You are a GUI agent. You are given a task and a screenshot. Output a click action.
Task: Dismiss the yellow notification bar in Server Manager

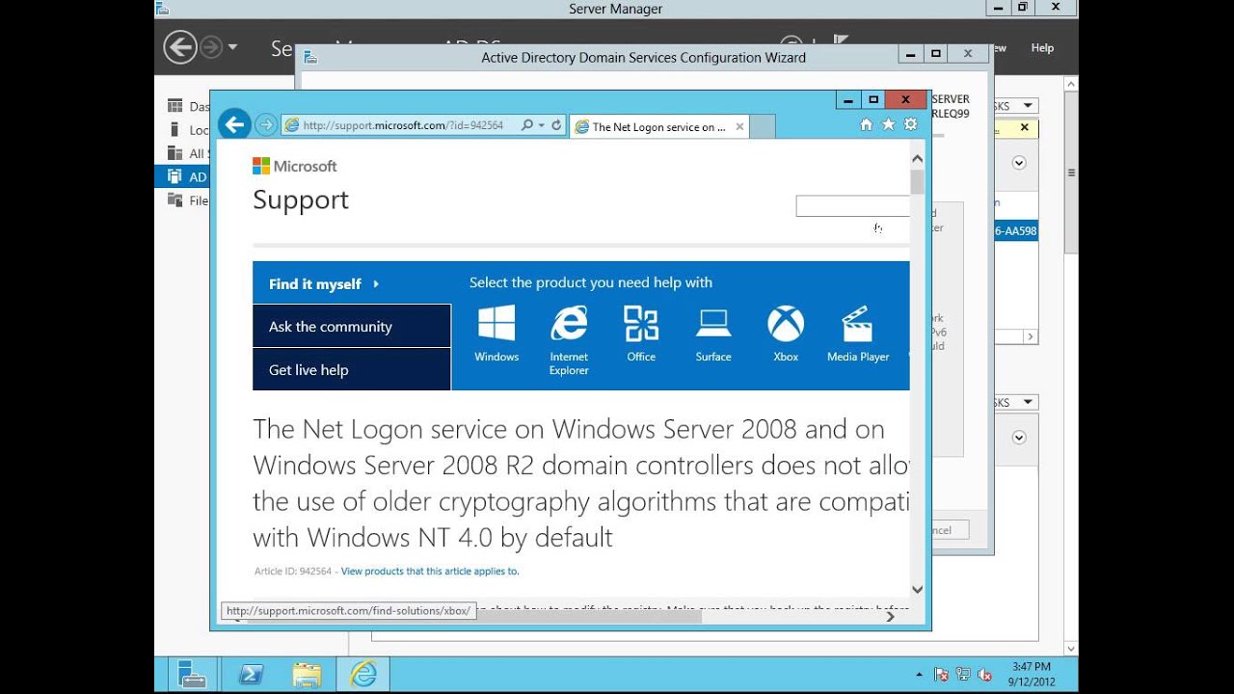pyautogui.click(x=1024, y=127)
